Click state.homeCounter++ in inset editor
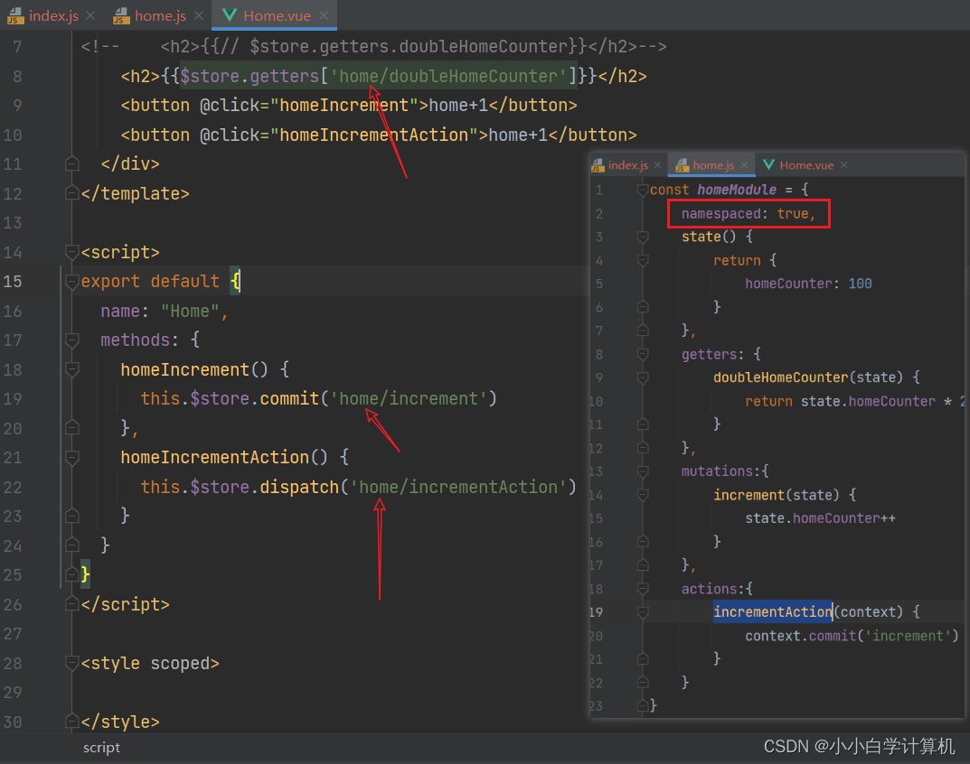This screenshot has width=970, height=764. tap(820, 518)
